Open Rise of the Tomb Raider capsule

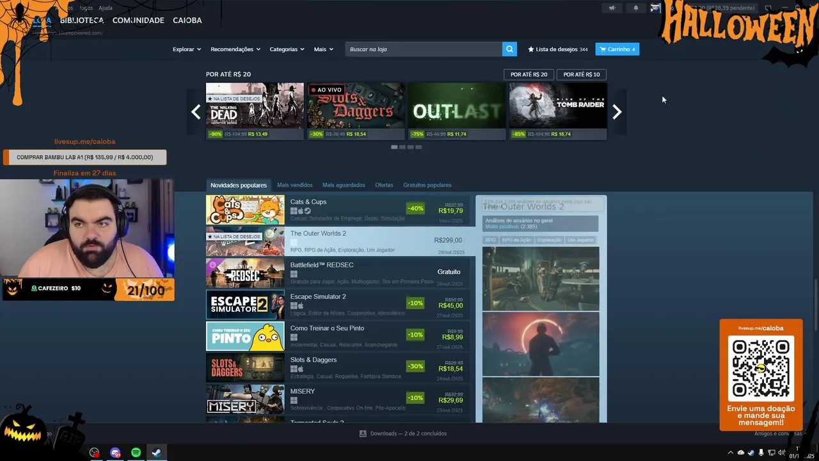558,111
